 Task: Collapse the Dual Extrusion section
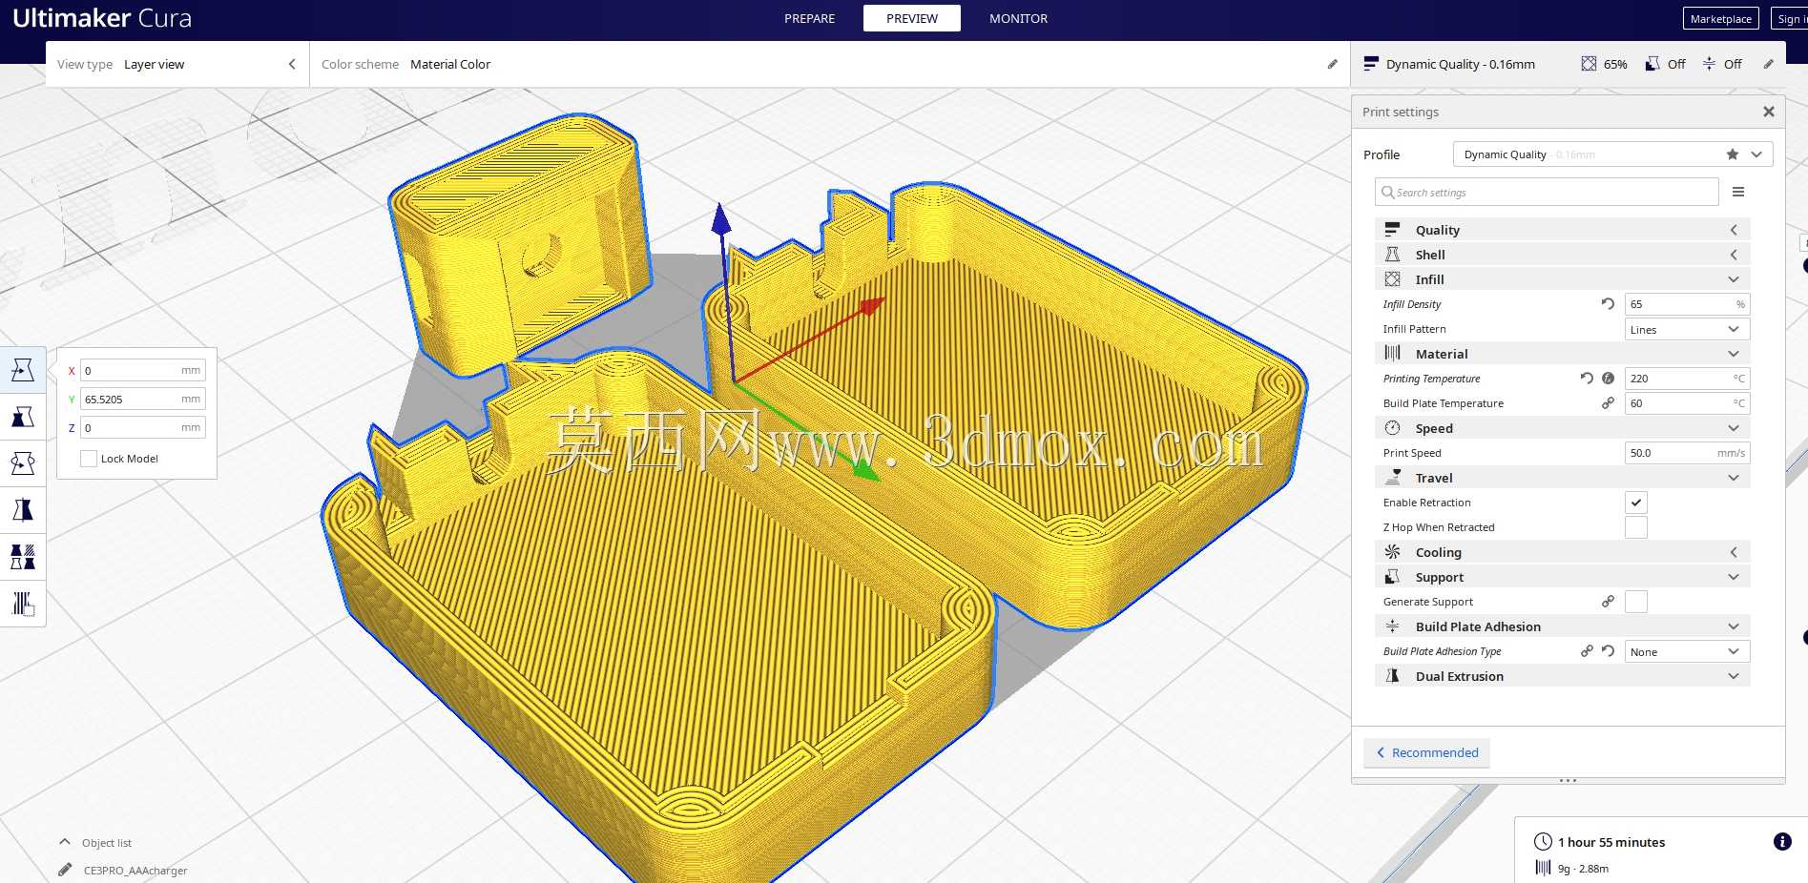click(x=1563, y=676)
